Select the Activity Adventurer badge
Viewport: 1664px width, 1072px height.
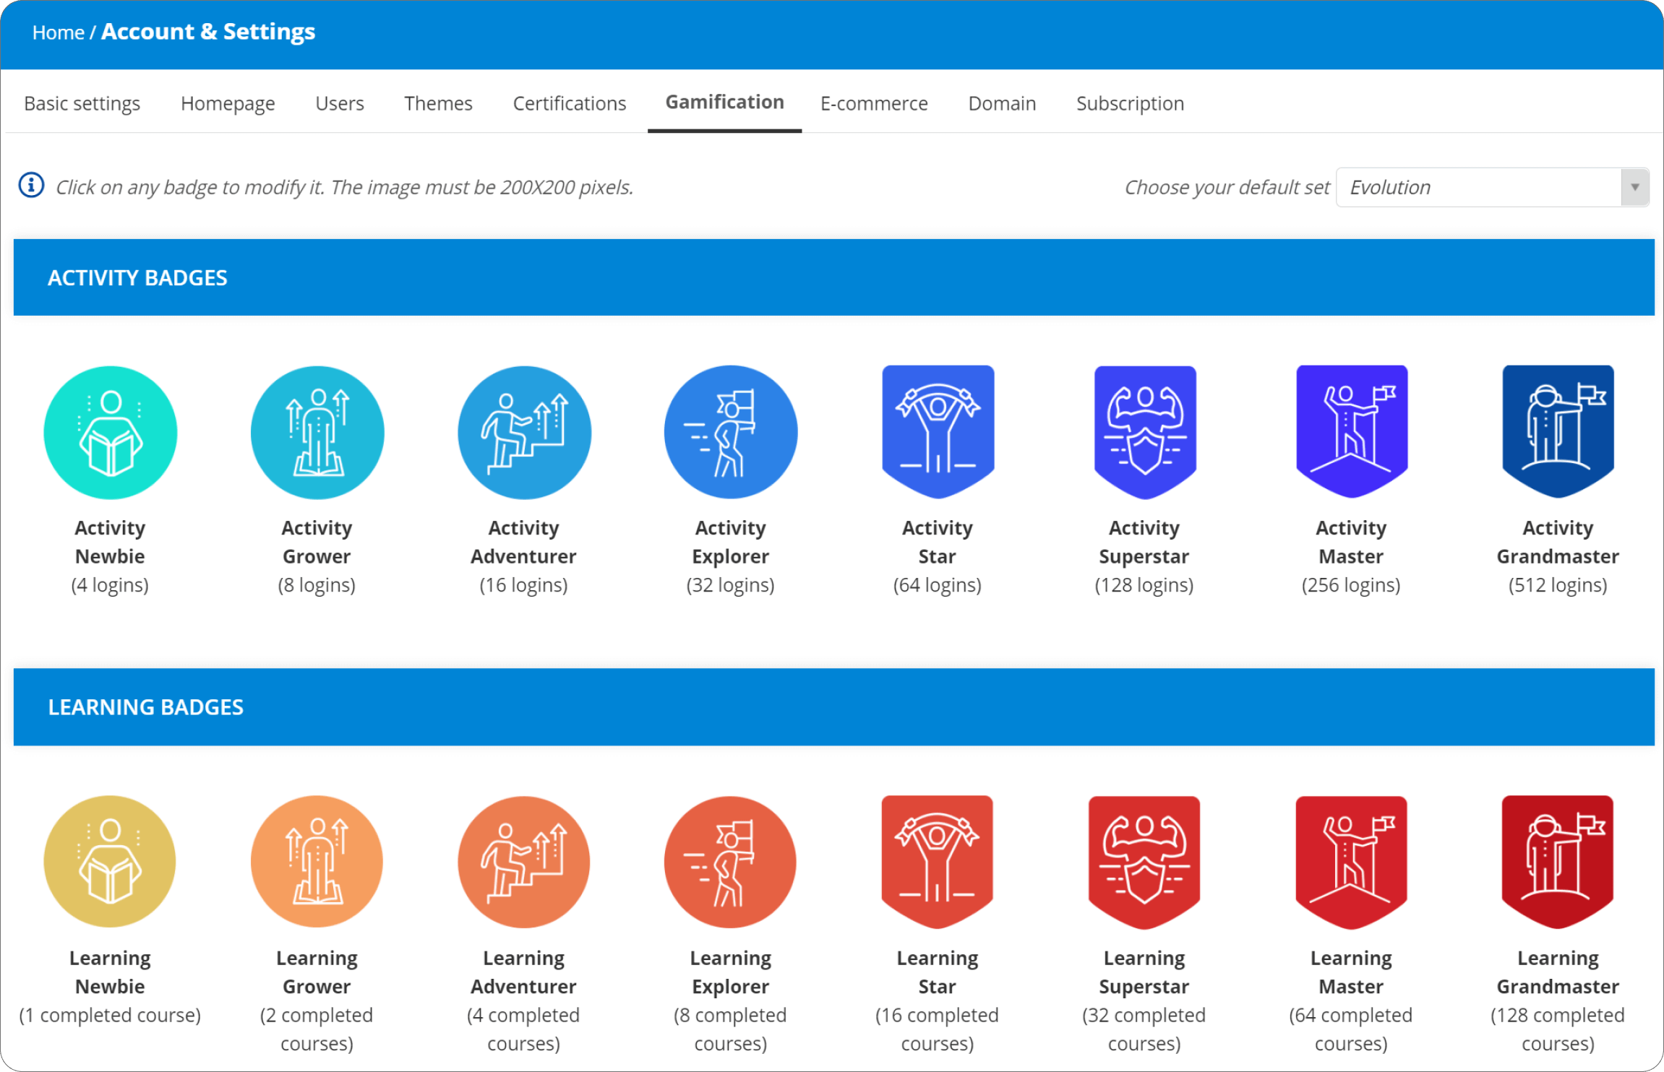pyautogui.click(x=523, y=431)
